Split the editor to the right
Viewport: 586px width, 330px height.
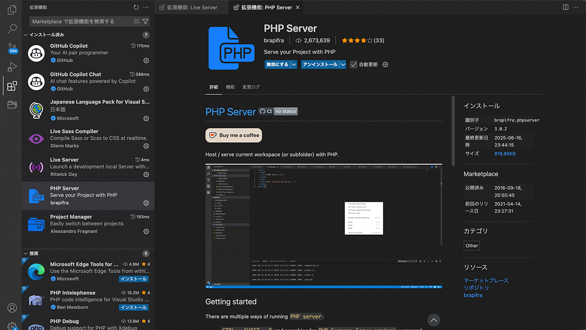[x=565, y=7]
